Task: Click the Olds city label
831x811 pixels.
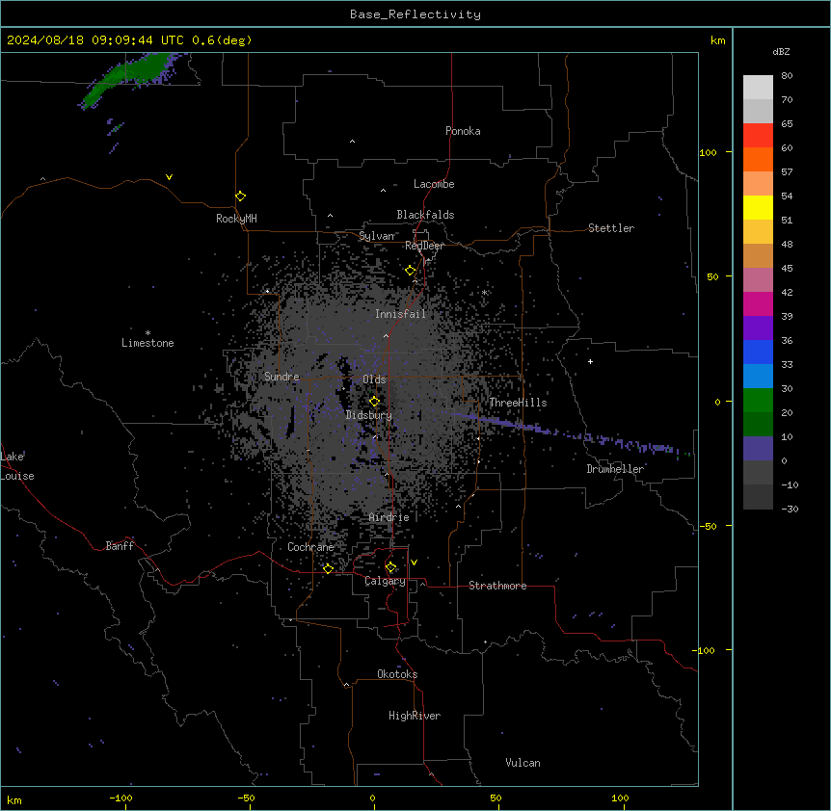Action: [374, 379]
